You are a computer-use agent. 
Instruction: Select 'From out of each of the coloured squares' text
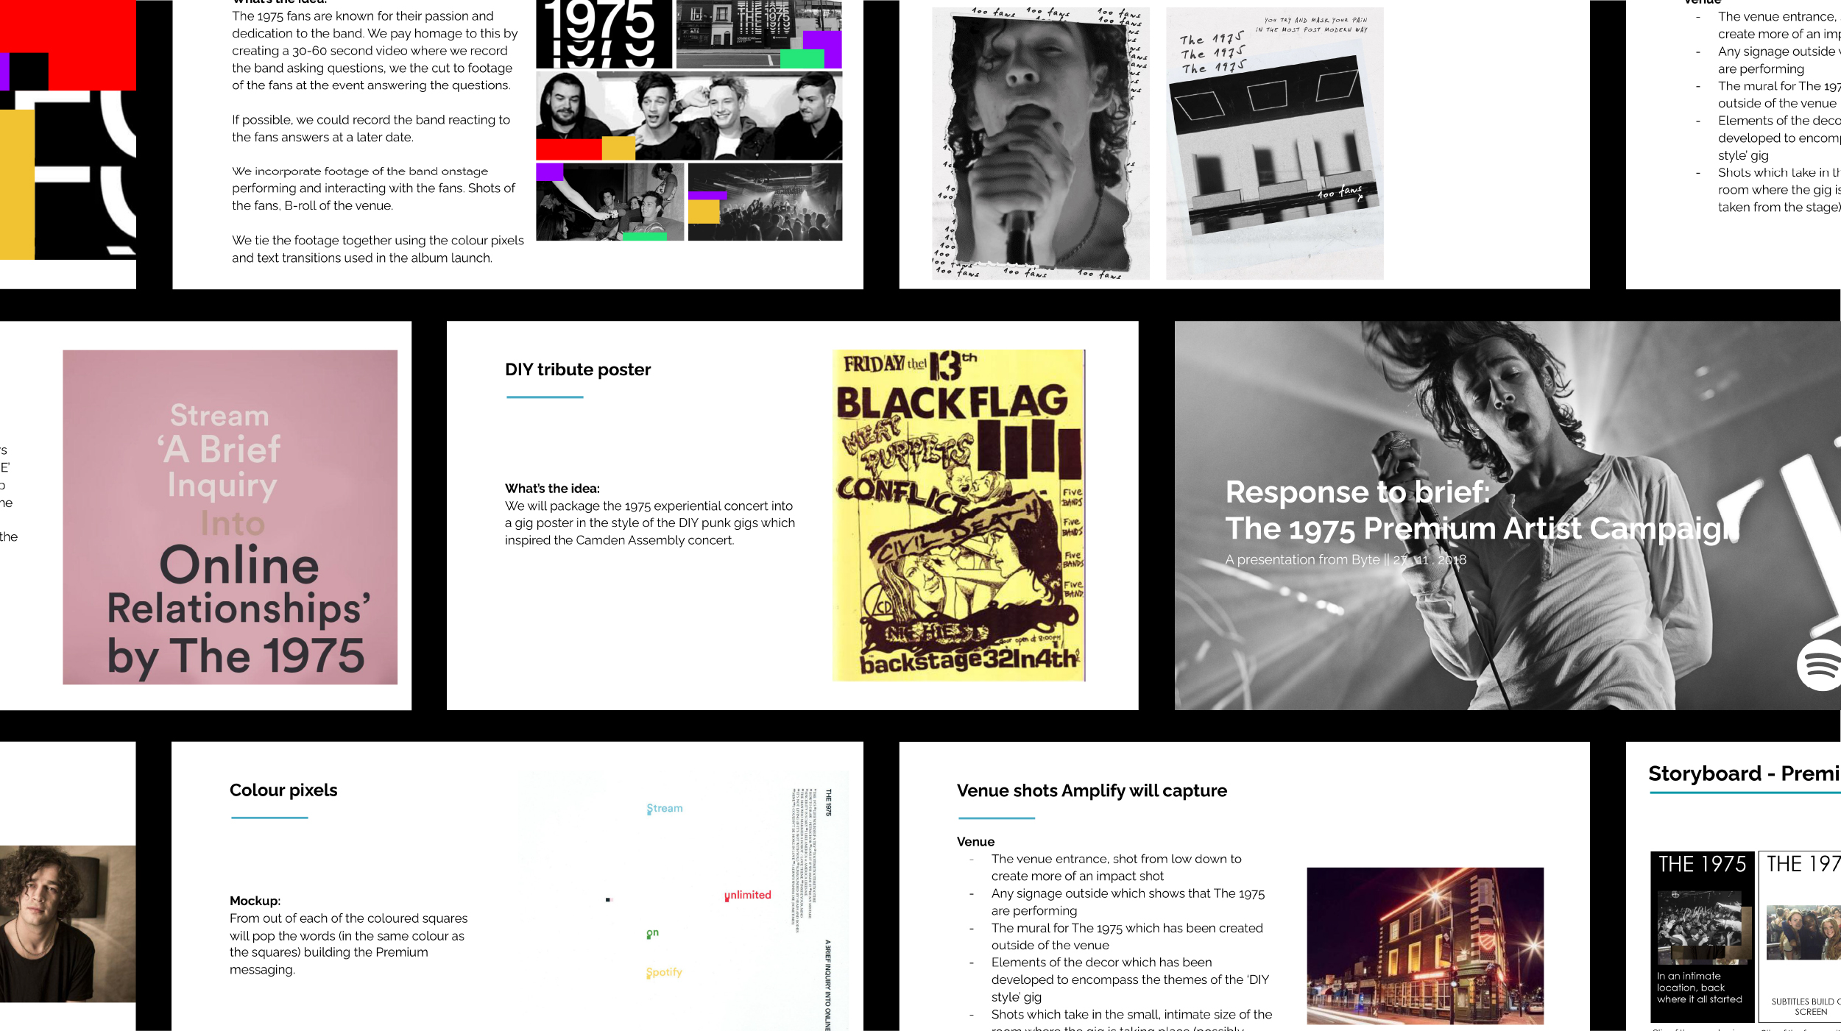click(348, 943)
